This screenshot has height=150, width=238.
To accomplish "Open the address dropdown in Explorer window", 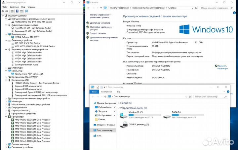I will click(186, 96).
